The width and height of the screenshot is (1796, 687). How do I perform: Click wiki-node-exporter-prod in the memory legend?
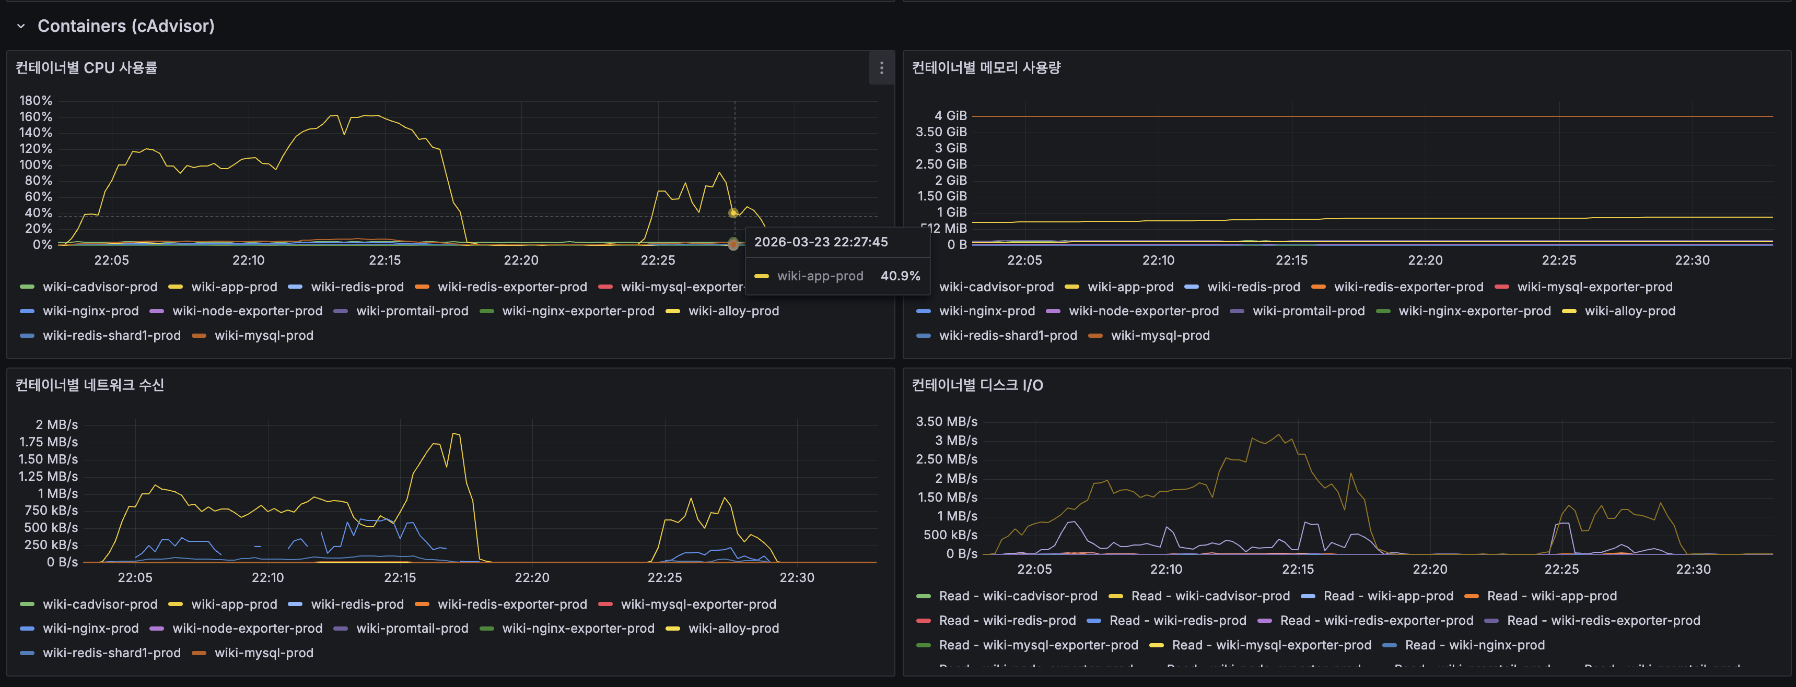(1144, 311)
